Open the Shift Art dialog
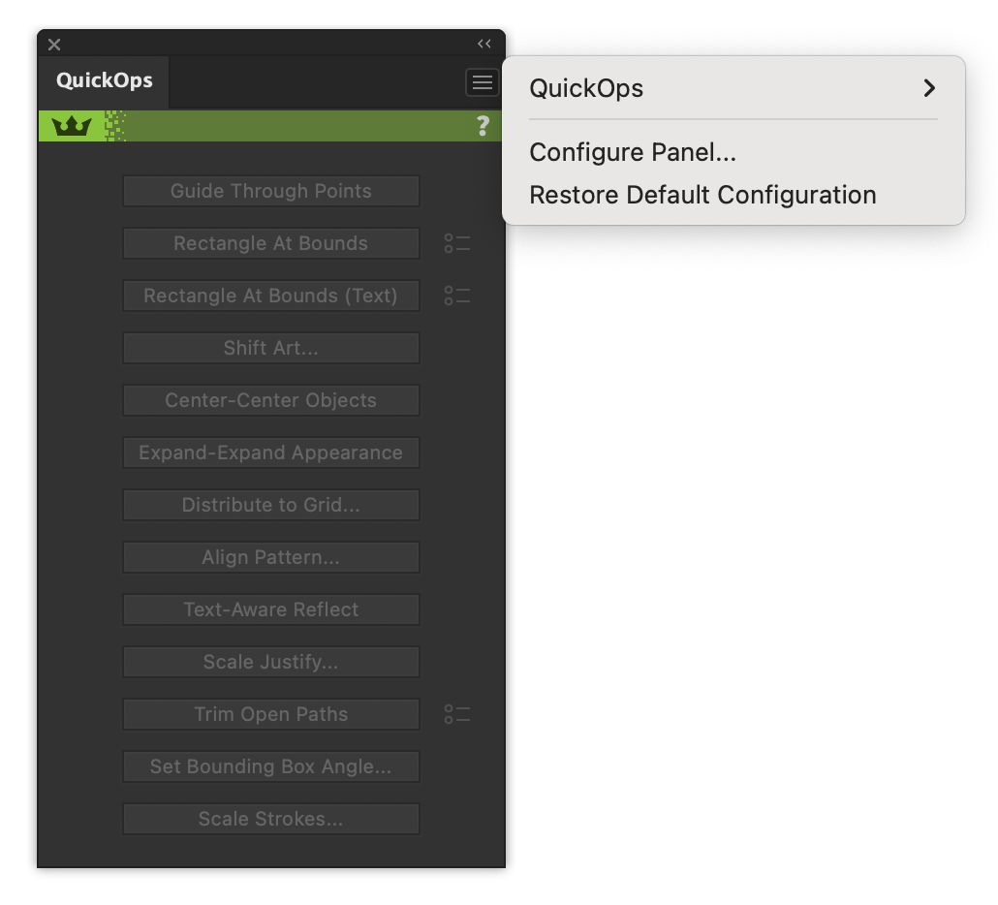Viewport: 998px width, 905px height. 271,348
